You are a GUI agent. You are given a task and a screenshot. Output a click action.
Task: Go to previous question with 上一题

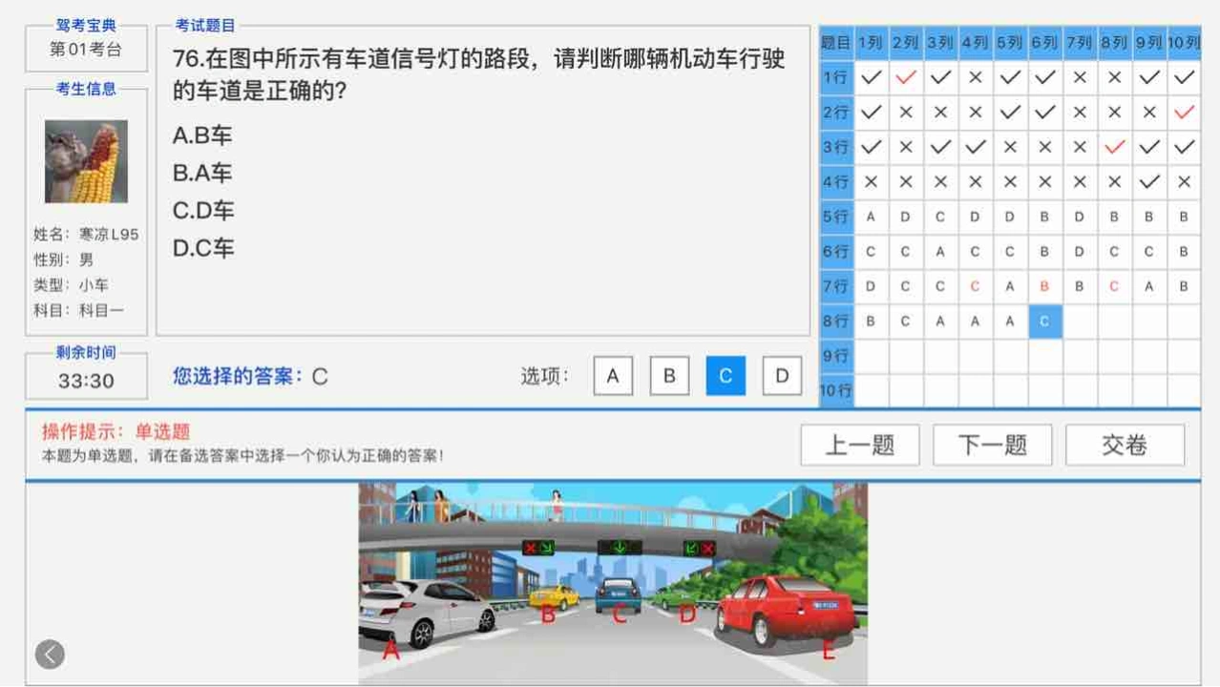(859, 446)
